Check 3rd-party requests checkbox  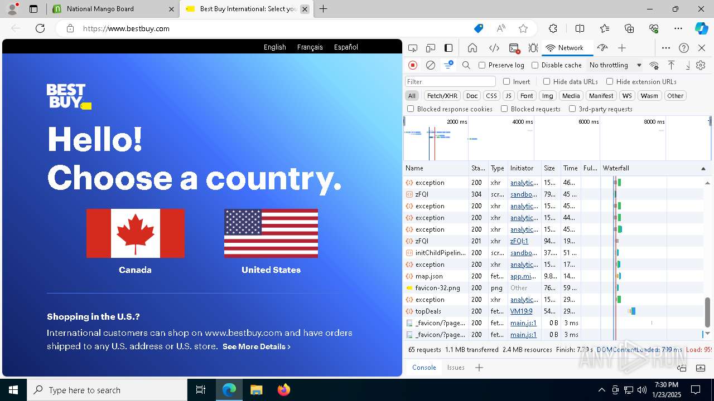point(572,109)
